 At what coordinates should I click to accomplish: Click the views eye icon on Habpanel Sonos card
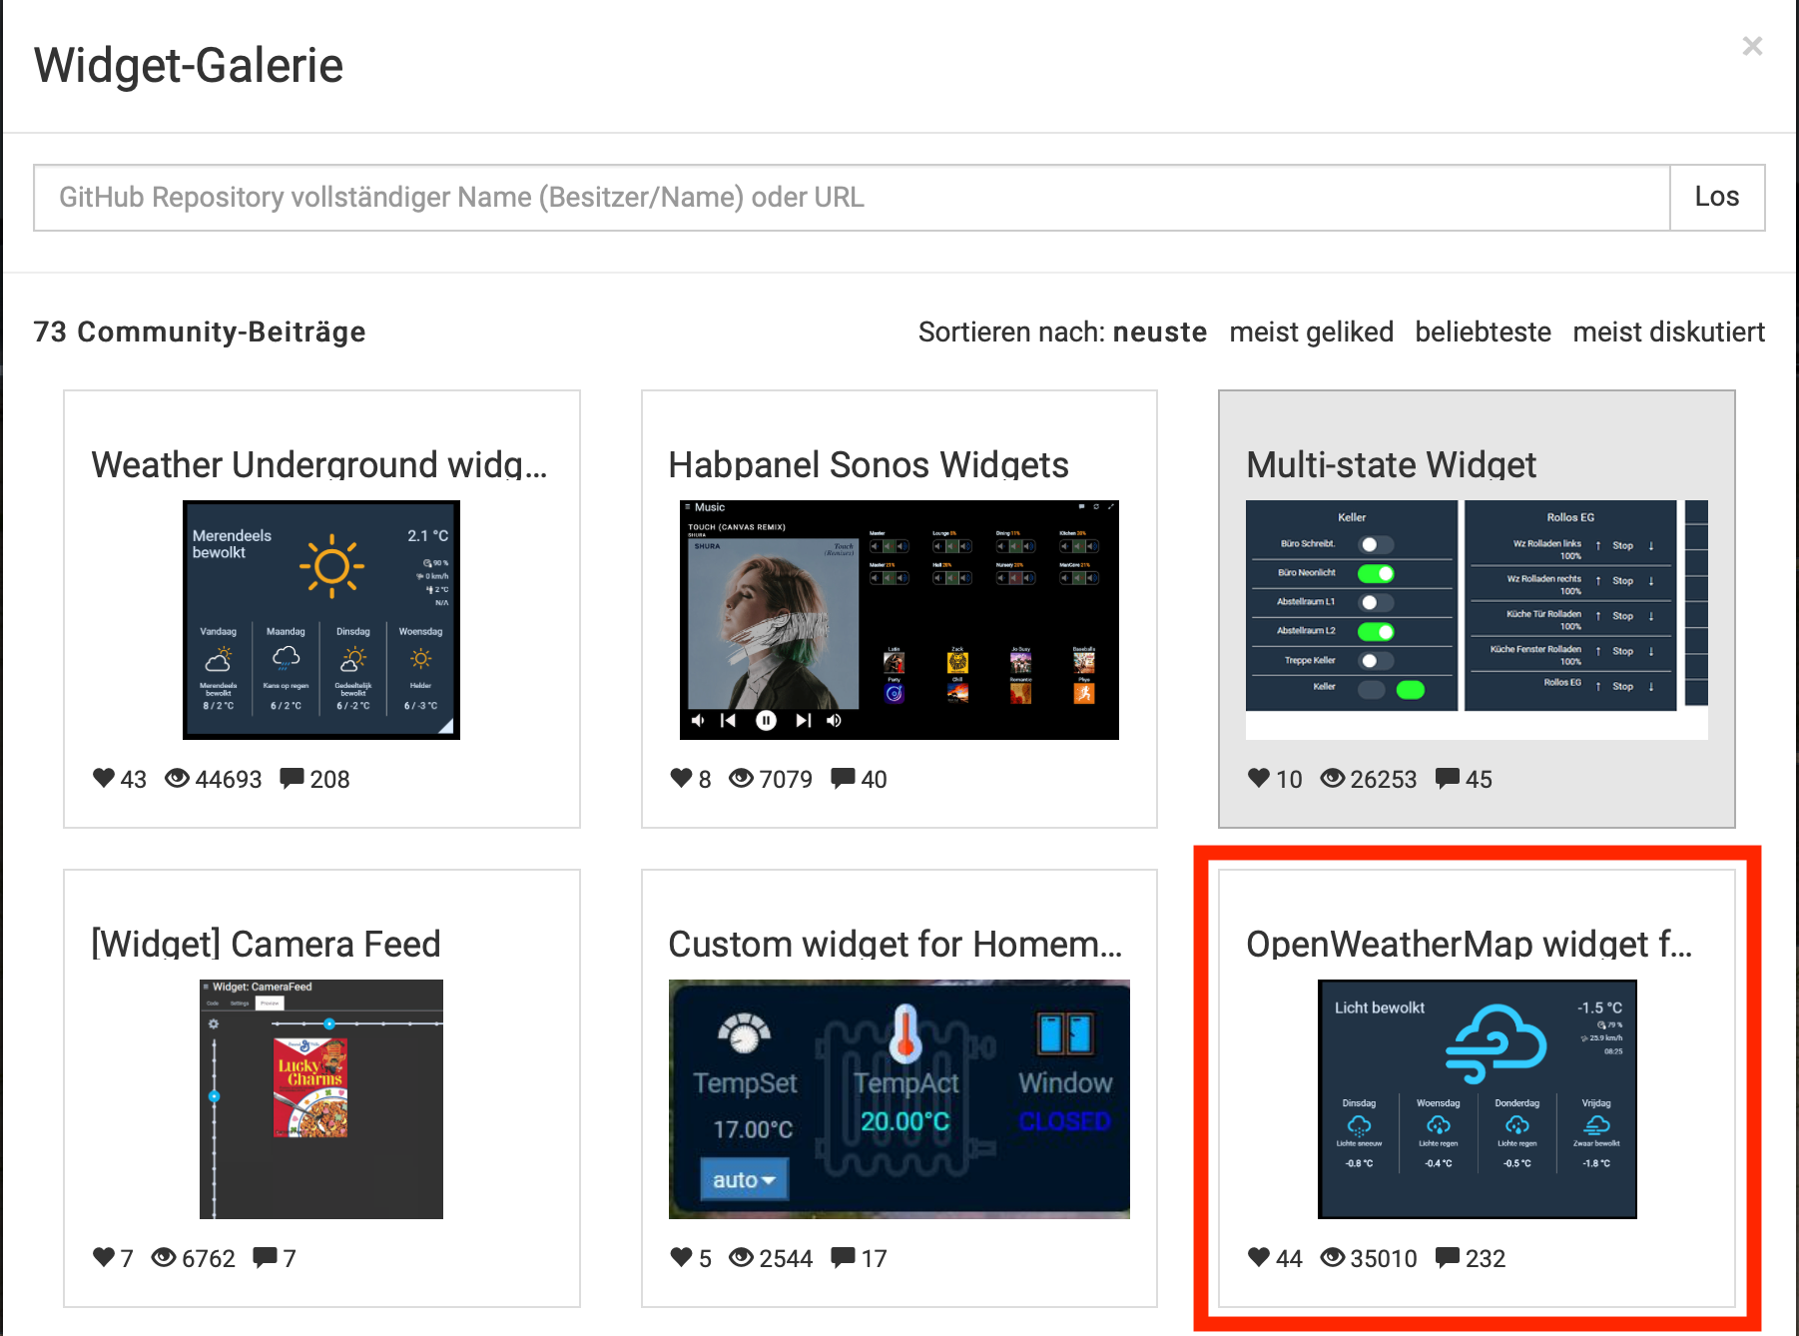point(741,778)
